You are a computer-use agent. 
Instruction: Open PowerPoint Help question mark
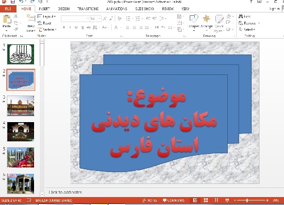tap(251, 2)
